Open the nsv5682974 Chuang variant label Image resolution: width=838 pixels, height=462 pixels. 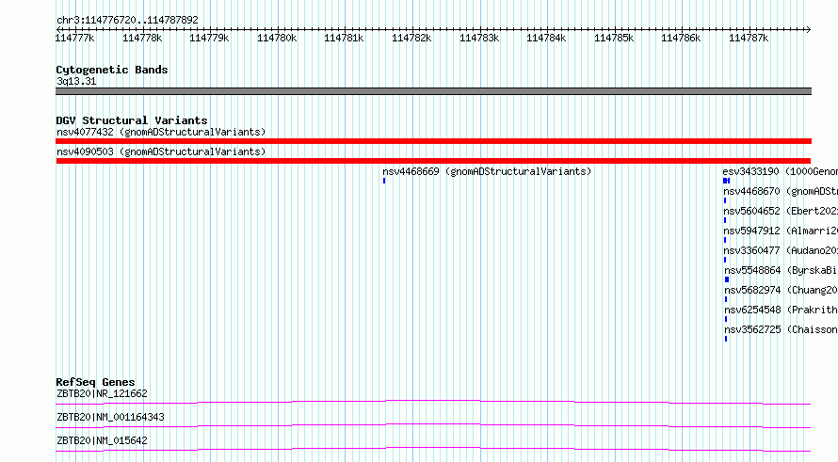point(781,290)
